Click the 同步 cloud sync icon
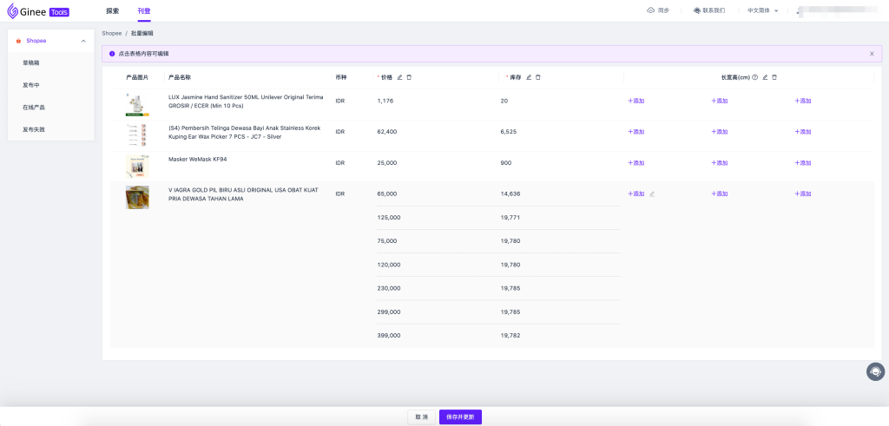 tap(651, 10)
